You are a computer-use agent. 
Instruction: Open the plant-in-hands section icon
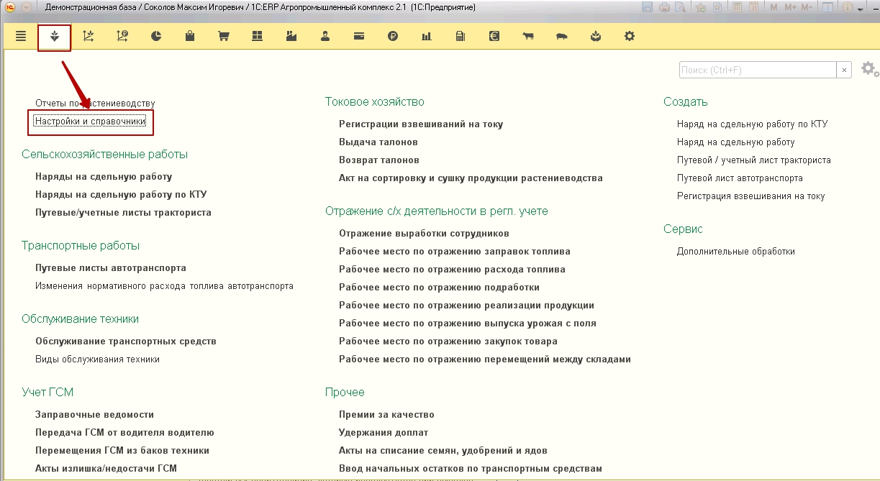596,36
